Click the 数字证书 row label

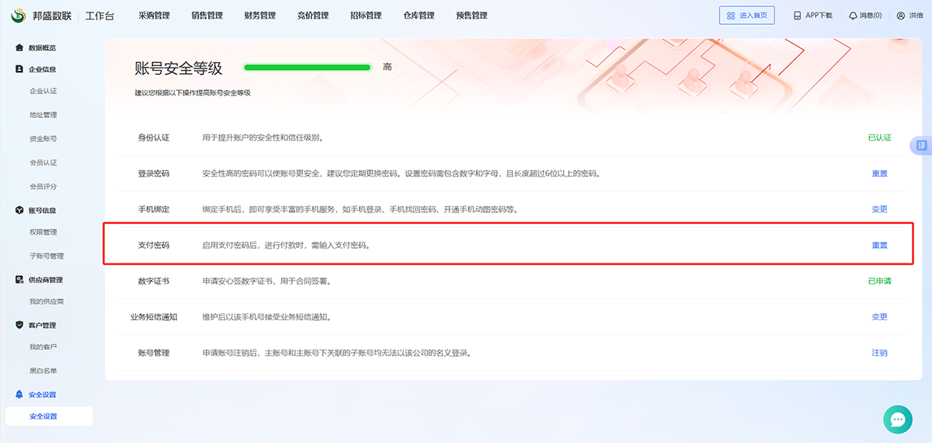click(x=154, y=281)
